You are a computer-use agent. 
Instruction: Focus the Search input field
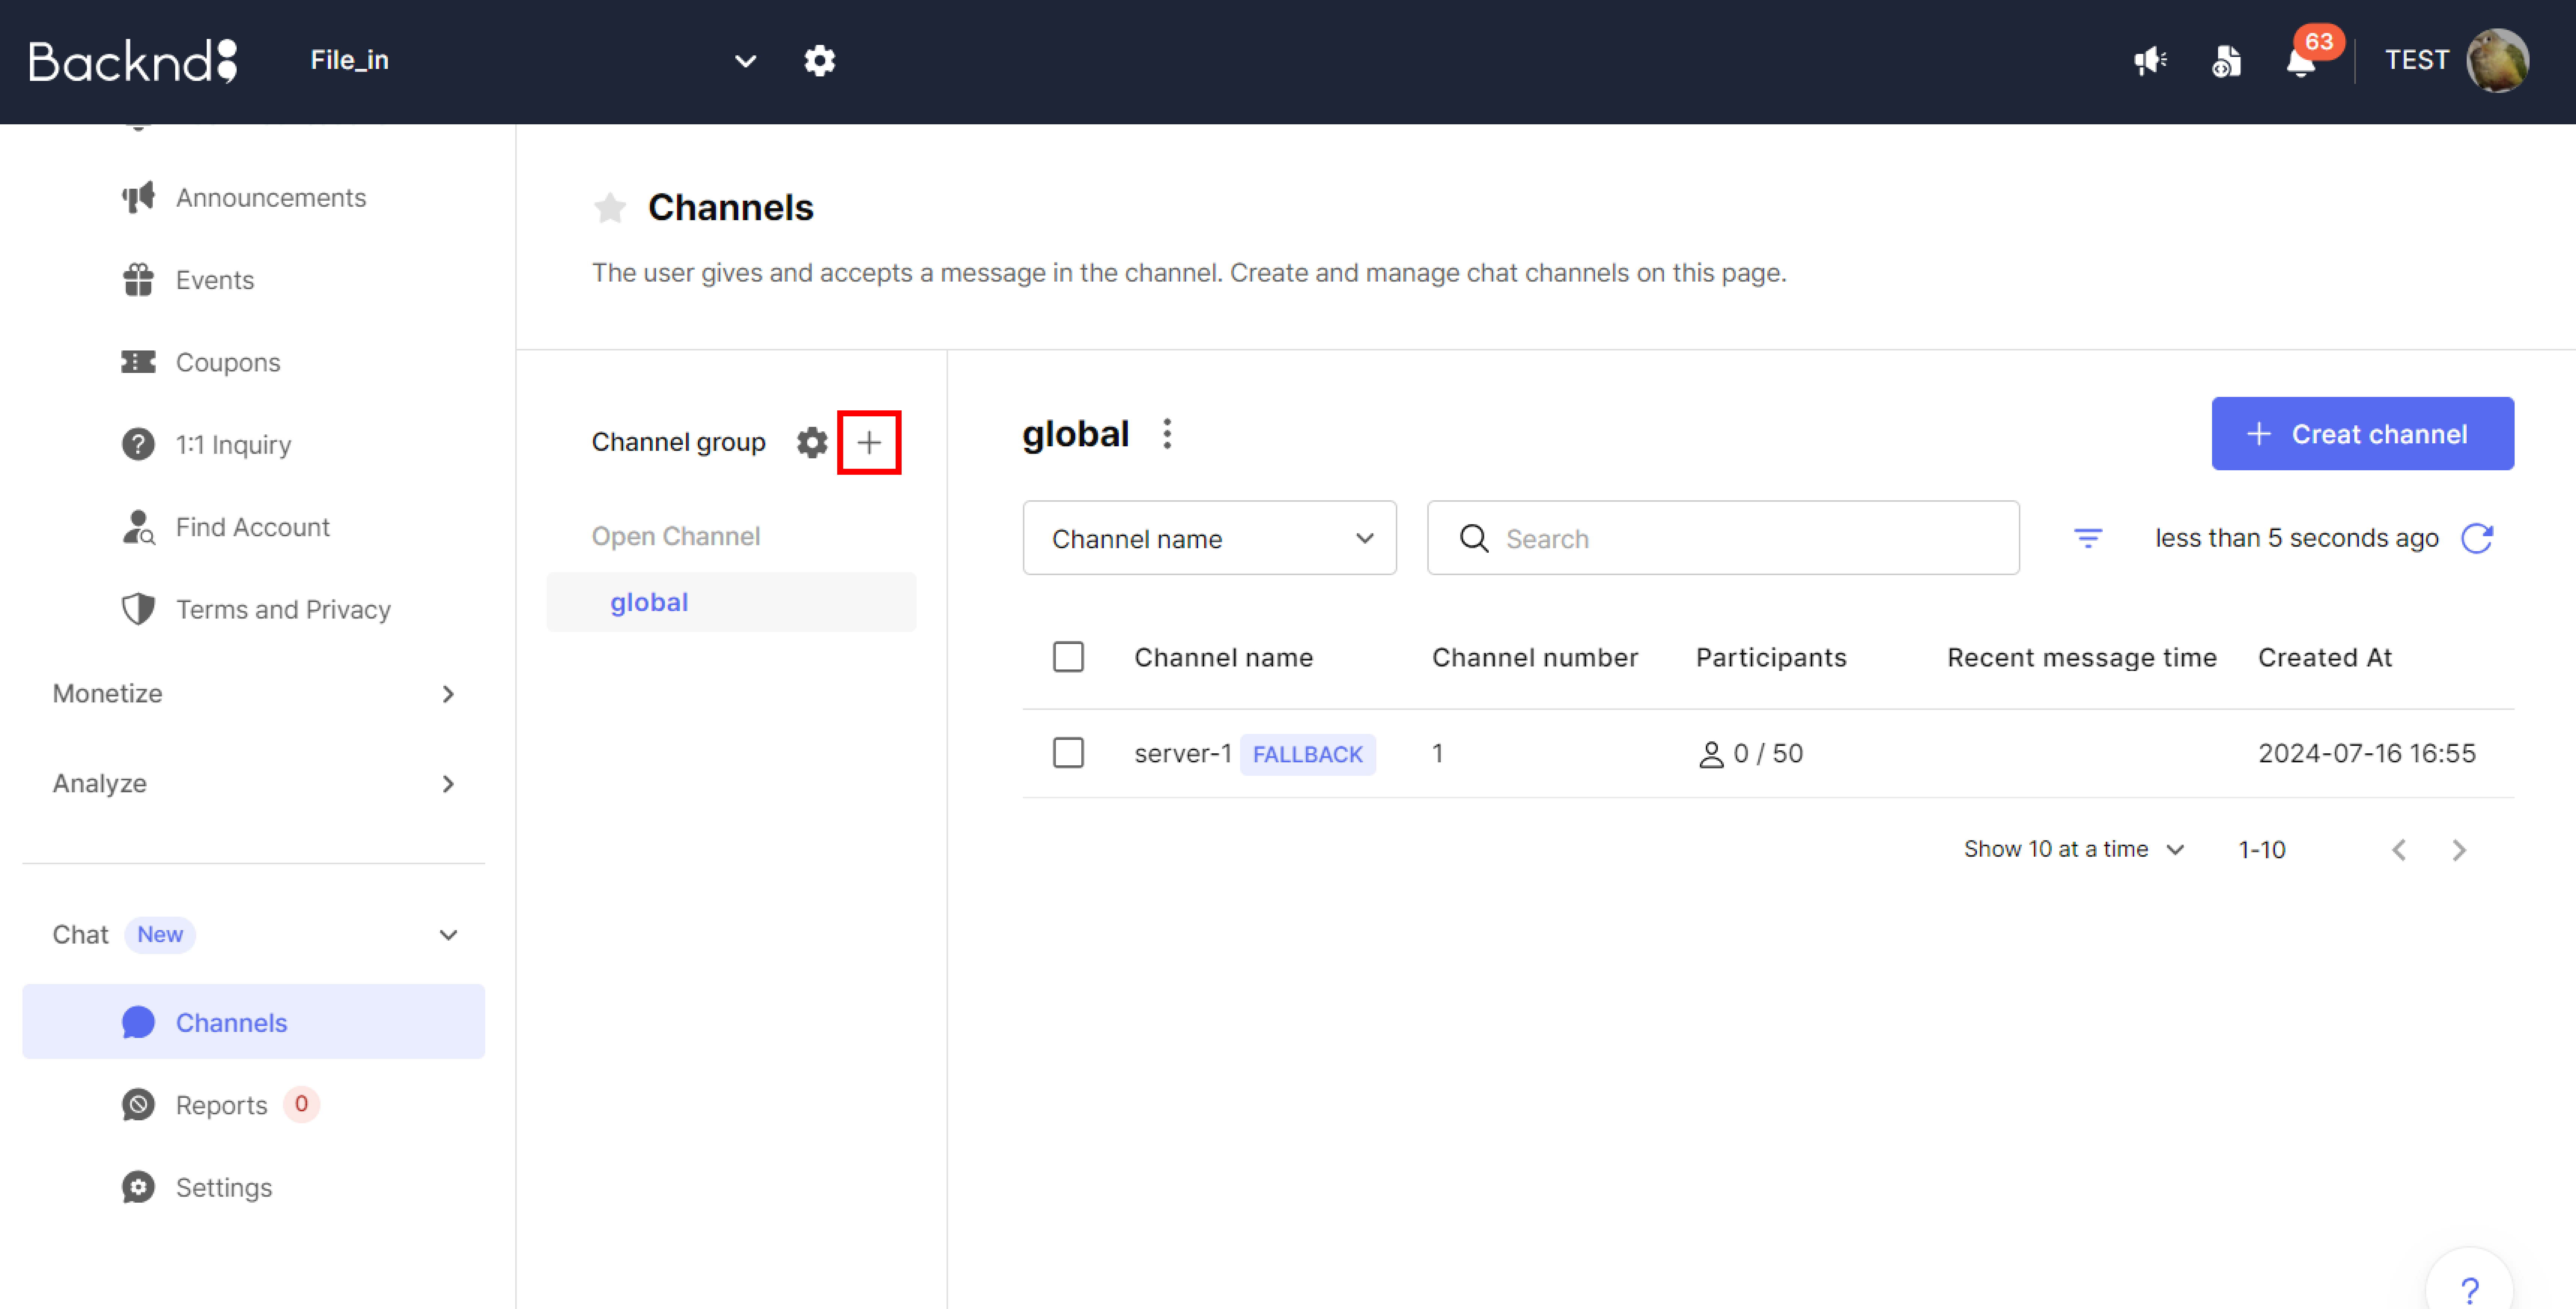pyautogui.click(x=1723, y=538)
